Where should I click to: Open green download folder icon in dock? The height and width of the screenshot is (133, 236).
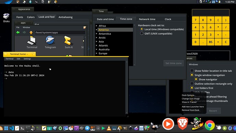(x=49, y=128)
